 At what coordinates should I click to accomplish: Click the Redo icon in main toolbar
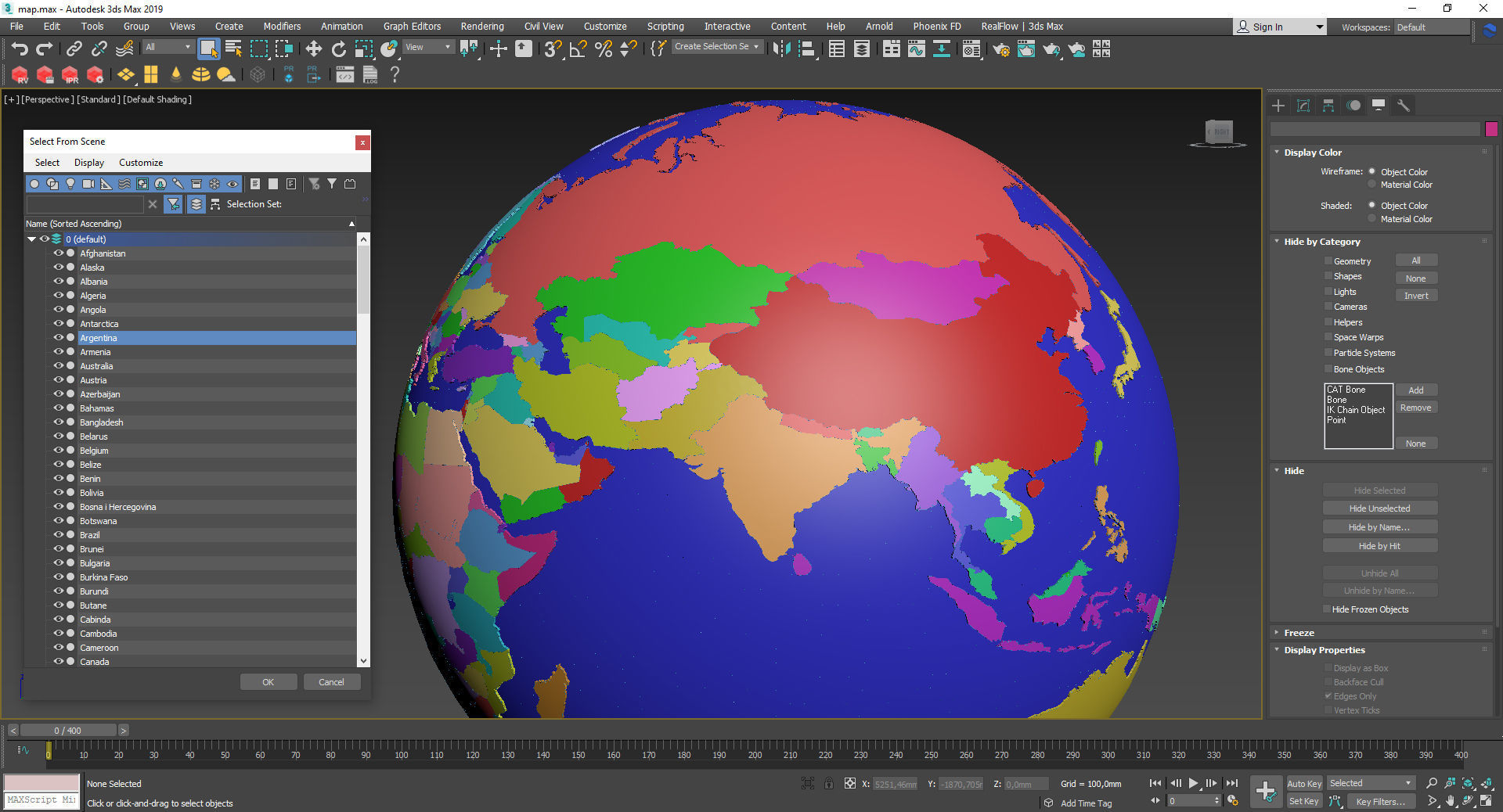45,49
